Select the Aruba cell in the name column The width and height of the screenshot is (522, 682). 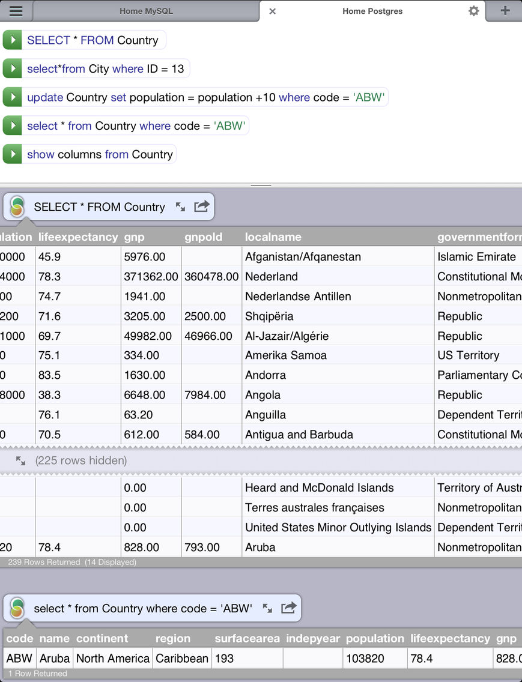(x=55, y=658)
